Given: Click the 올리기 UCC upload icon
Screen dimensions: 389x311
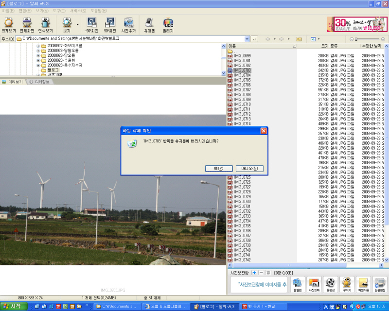Looking at the screenshot, I should click(x=168, y=25).
